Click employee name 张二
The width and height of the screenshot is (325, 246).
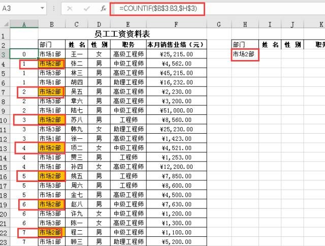(77, 64)
